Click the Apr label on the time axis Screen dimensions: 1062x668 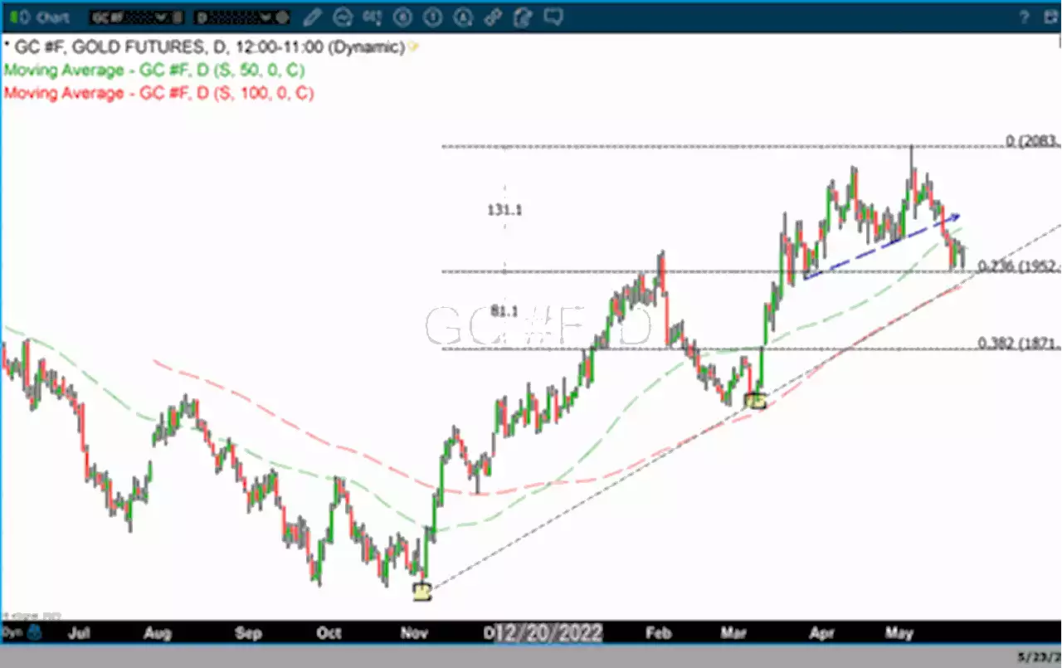[x=821, y=633]
